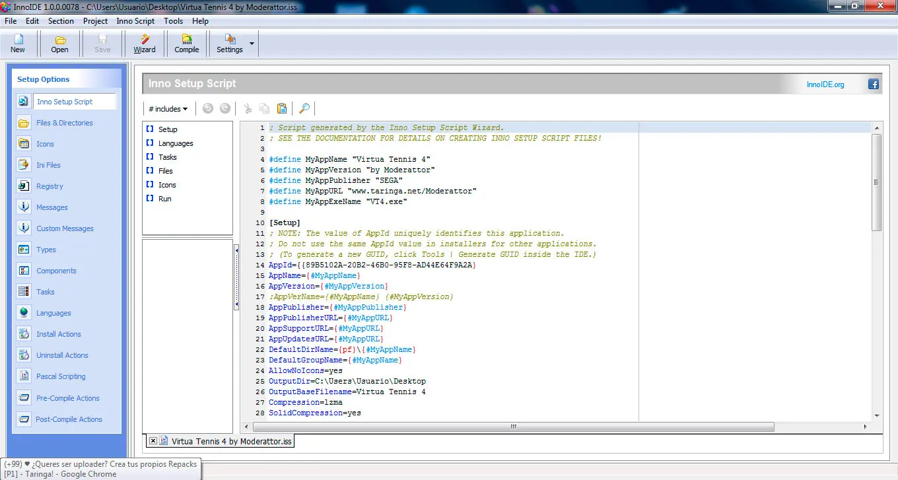Open the Edit menu

[x=32, y=21]
